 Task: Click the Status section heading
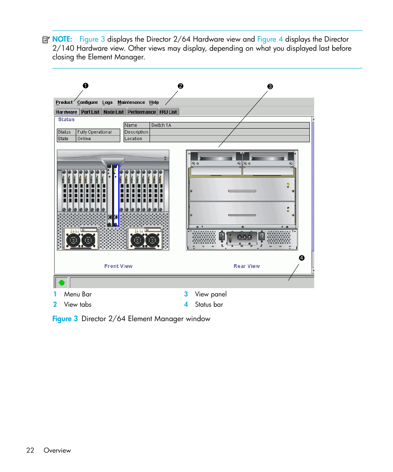[66, 120]
